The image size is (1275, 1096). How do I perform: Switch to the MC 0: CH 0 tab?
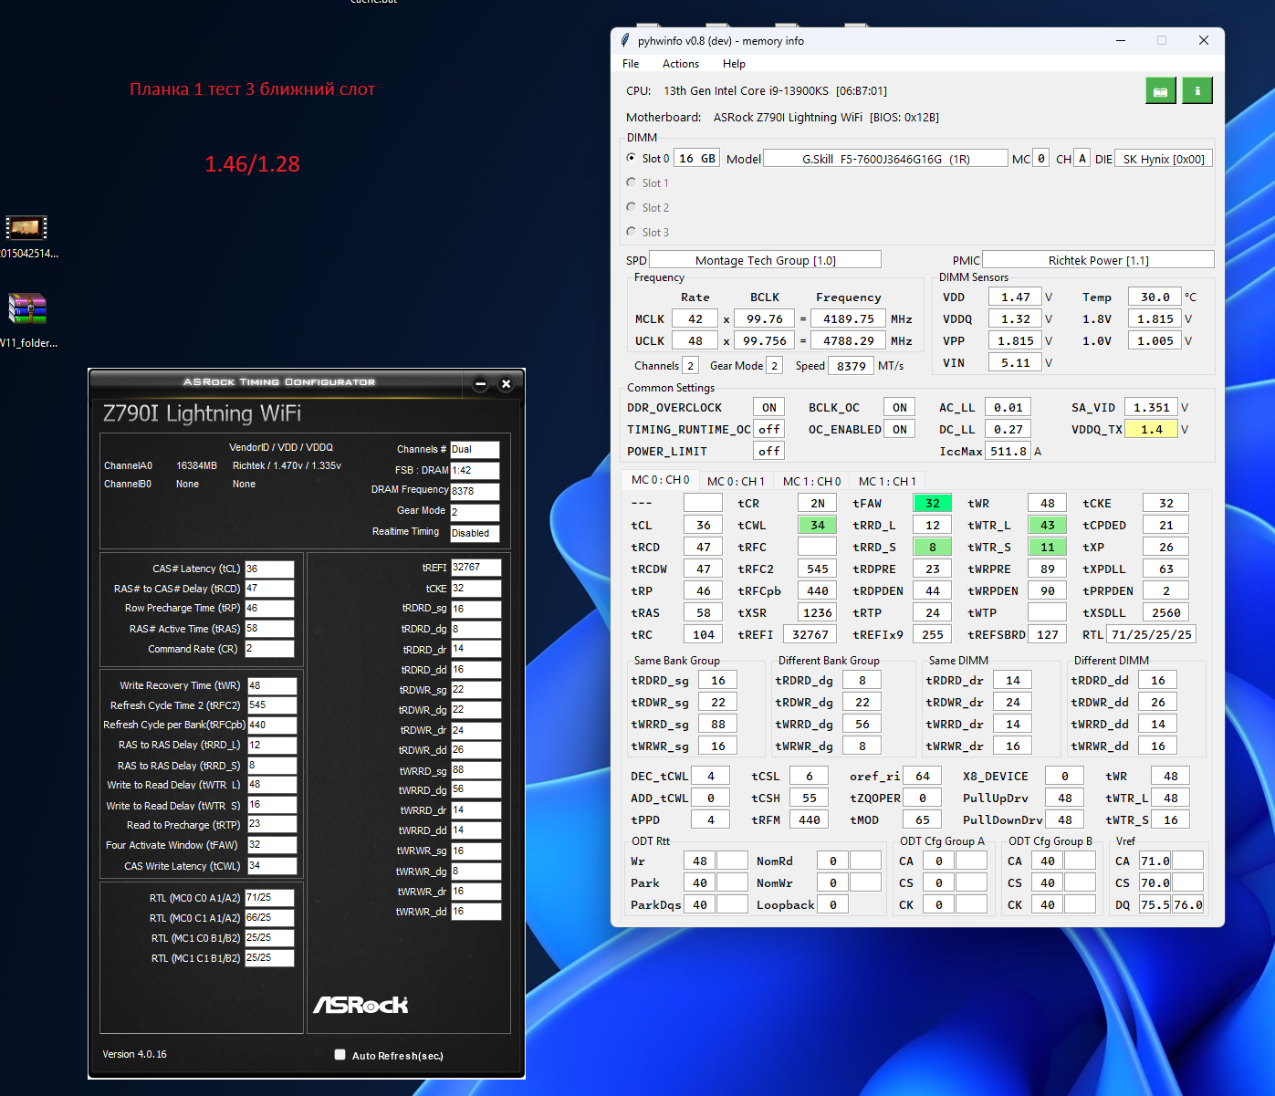661,480
